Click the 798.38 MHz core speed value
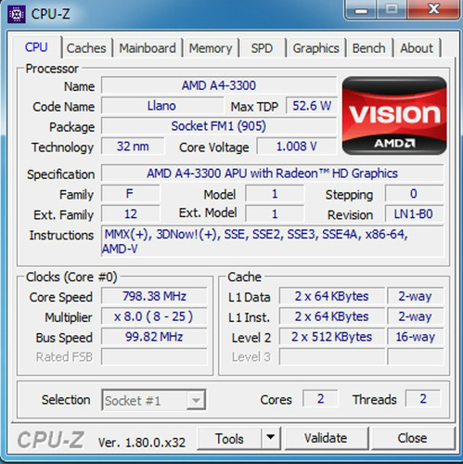Image resolution: width=463 pixels, height=464 pixels. pos(154,296)
